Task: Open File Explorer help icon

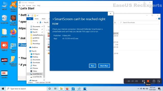Action: pos(159,19)
